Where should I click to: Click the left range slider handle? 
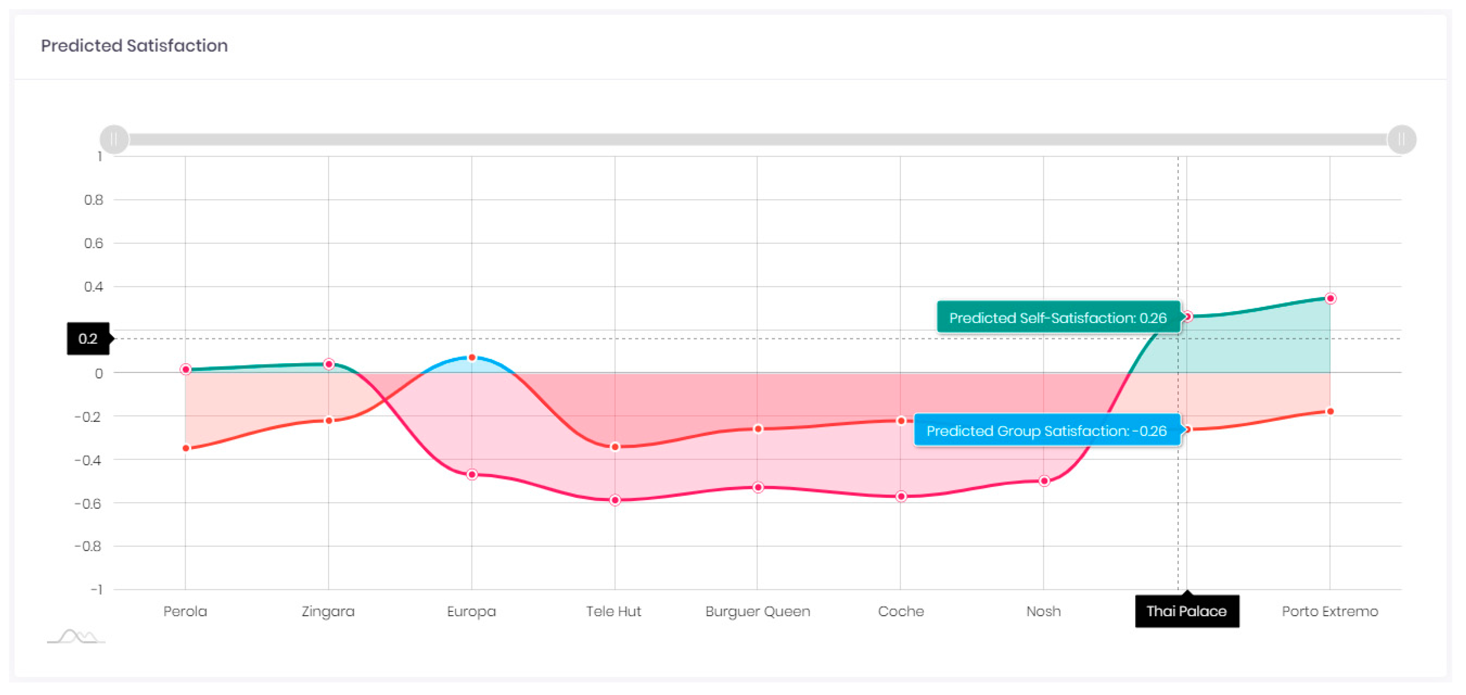pos(114,139)
